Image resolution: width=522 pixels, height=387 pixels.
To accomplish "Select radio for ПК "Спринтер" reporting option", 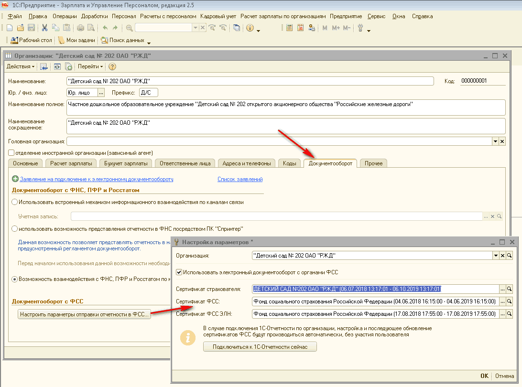I will pos(15,228).
